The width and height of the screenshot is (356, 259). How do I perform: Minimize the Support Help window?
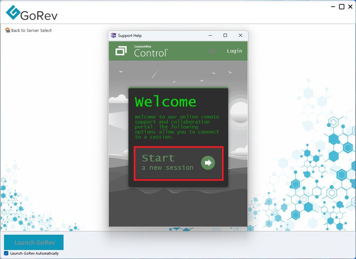coord(210,35)
